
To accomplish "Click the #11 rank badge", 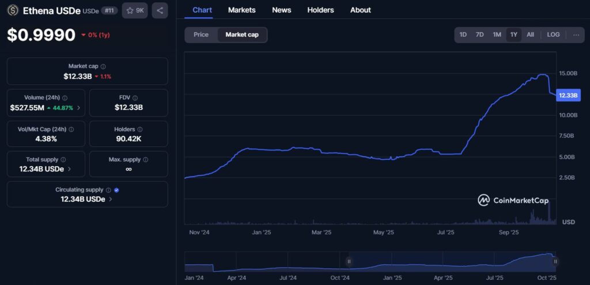I will click(x=109, y=10).
